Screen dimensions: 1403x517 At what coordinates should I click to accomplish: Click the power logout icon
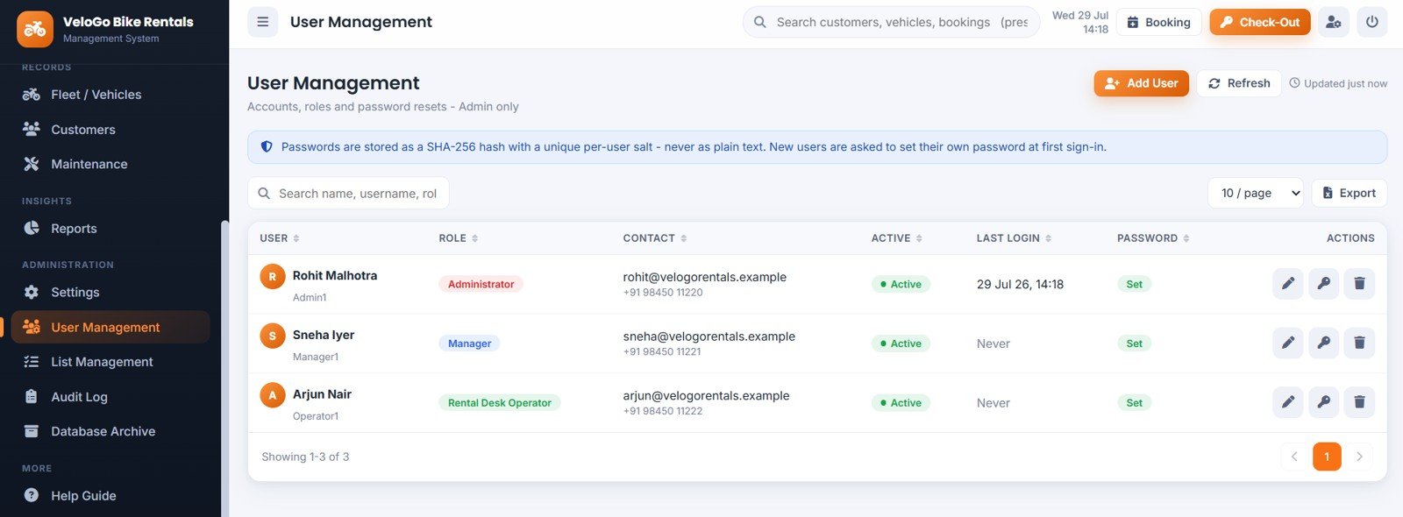pyautogui.click(x=1372, y=22)
